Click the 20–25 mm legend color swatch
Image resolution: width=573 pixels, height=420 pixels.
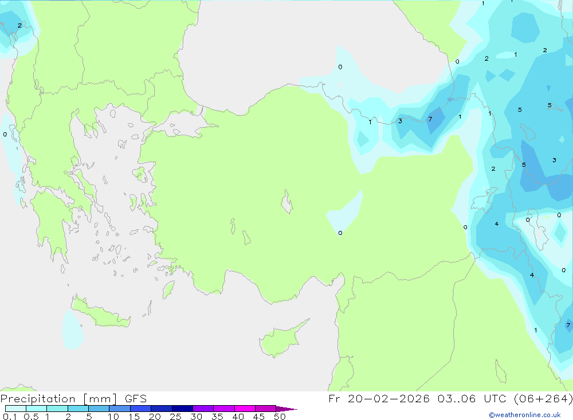pyautogui.click(x=161, y=409)
